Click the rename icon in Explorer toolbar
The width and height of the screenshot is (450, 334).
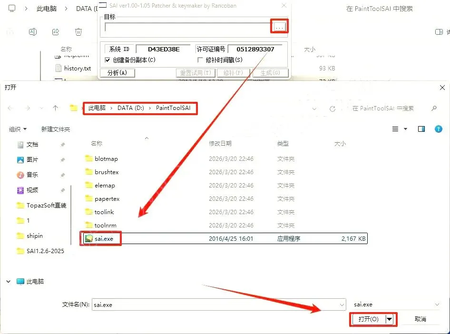point(33,32)
